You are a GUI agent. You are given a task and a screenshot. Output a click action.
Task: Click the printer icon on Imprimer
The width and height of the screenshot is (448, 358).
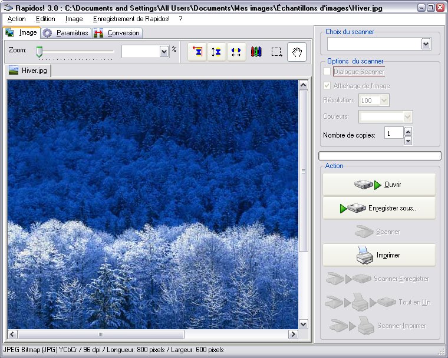(365, 256)
